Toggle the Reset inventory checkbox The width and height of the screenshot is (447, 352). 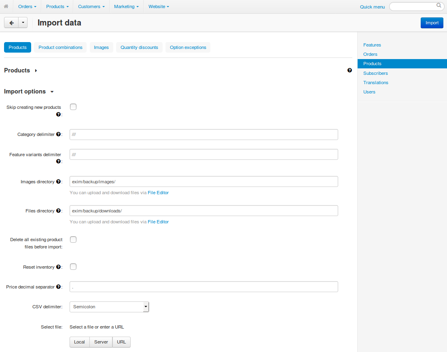(x=73, y=267)
